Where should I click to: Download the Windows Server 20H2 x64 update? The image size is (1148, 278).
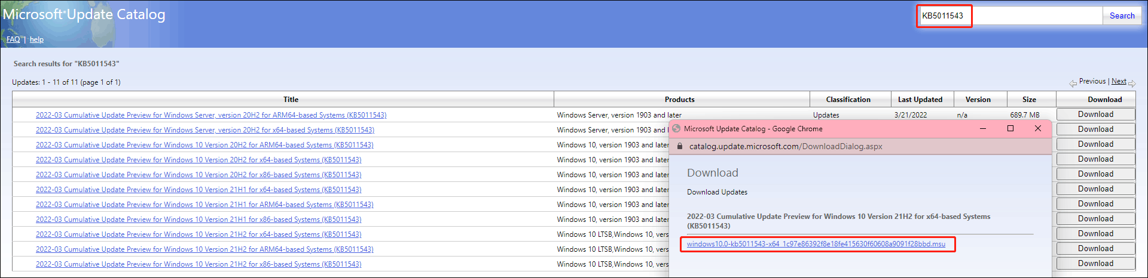(1095, 129)
